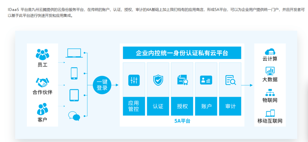Viewport: 308px width, 142px height.
Task: Click the 一键登录 circle button
Action: [x=102, y=85]
